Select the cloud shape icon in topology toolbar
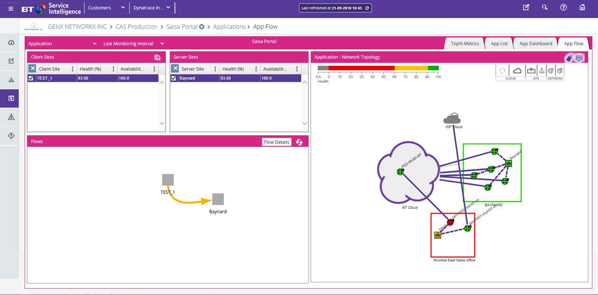The width and height of the screenshot is (598, 295). pos(517,70)
